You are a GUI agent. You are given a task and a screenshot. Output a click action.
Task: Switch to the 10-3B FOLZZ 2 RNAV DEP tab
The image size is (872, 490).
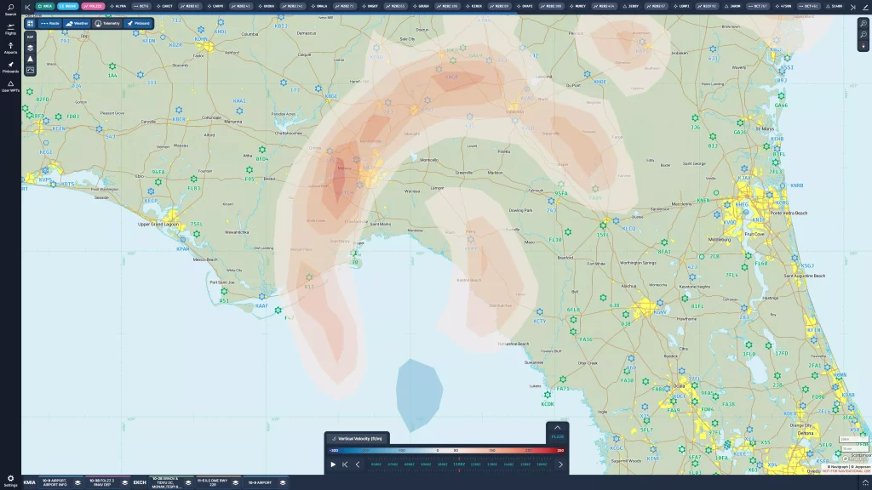[100, 481]
